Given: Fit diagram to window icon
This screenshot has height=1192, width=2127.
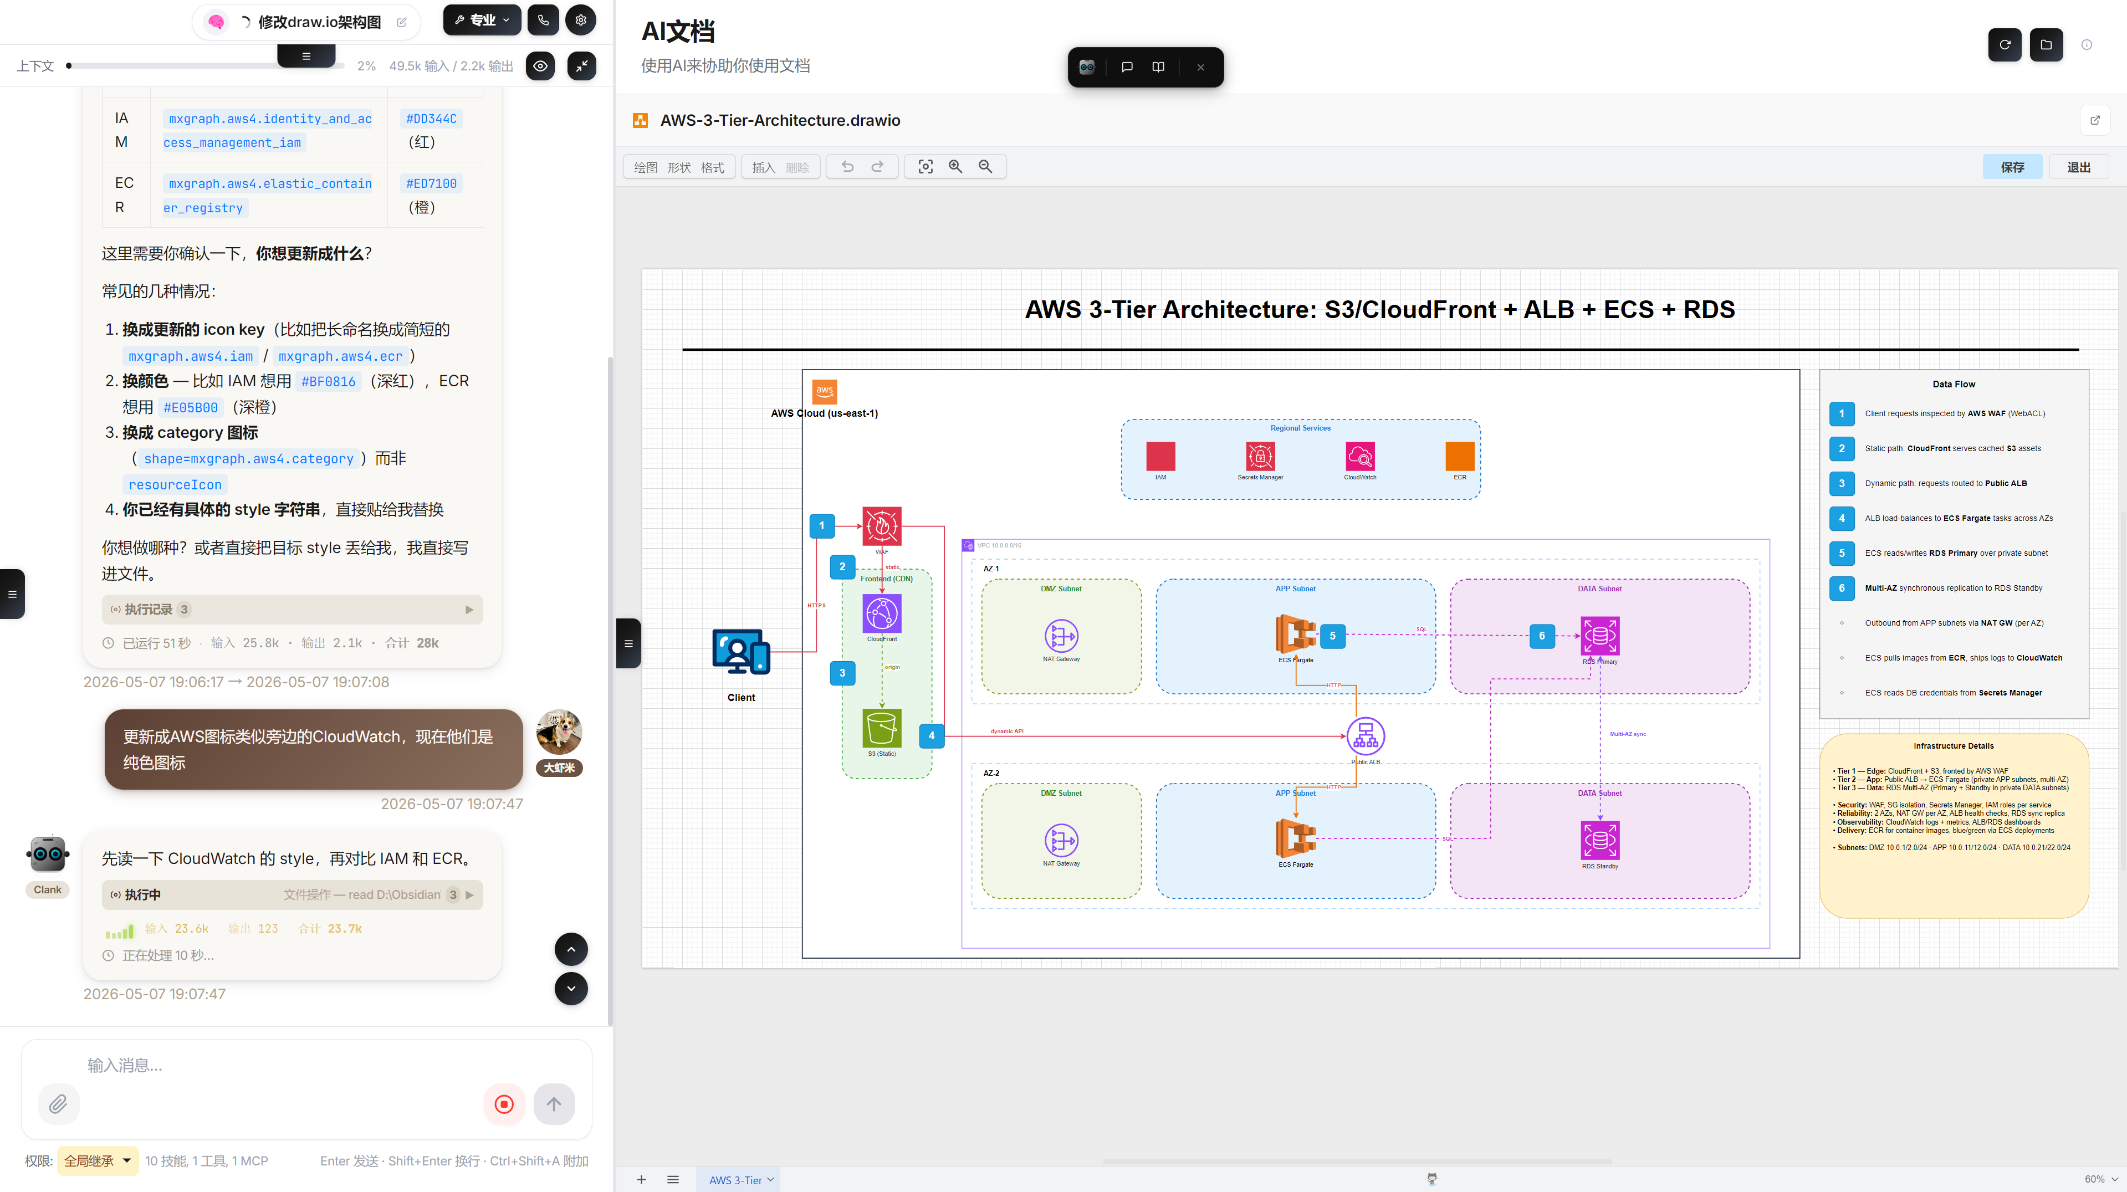Looking at the screenshot, I should coord(926,167).
